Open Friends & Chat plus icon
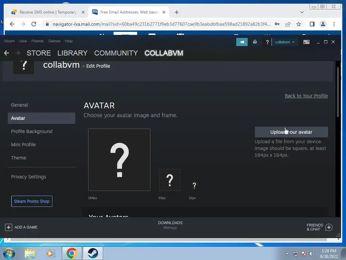The image size is (346, 260). point(329,227)
